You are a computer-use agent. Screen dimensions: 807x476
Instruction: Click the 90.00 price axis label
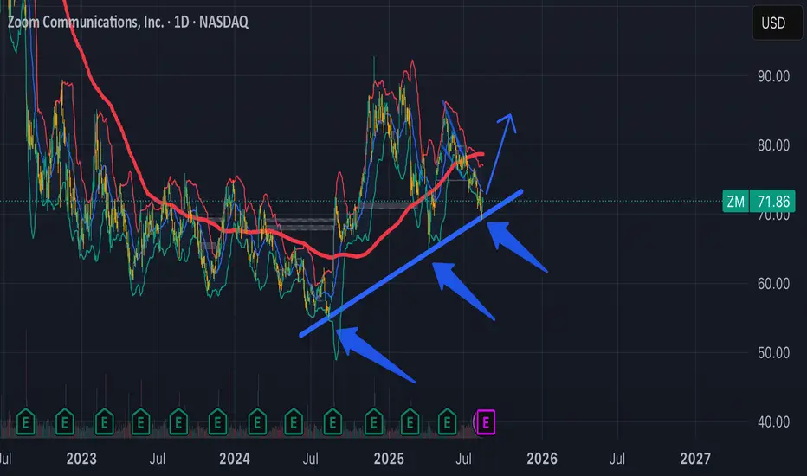pos(773,77)
